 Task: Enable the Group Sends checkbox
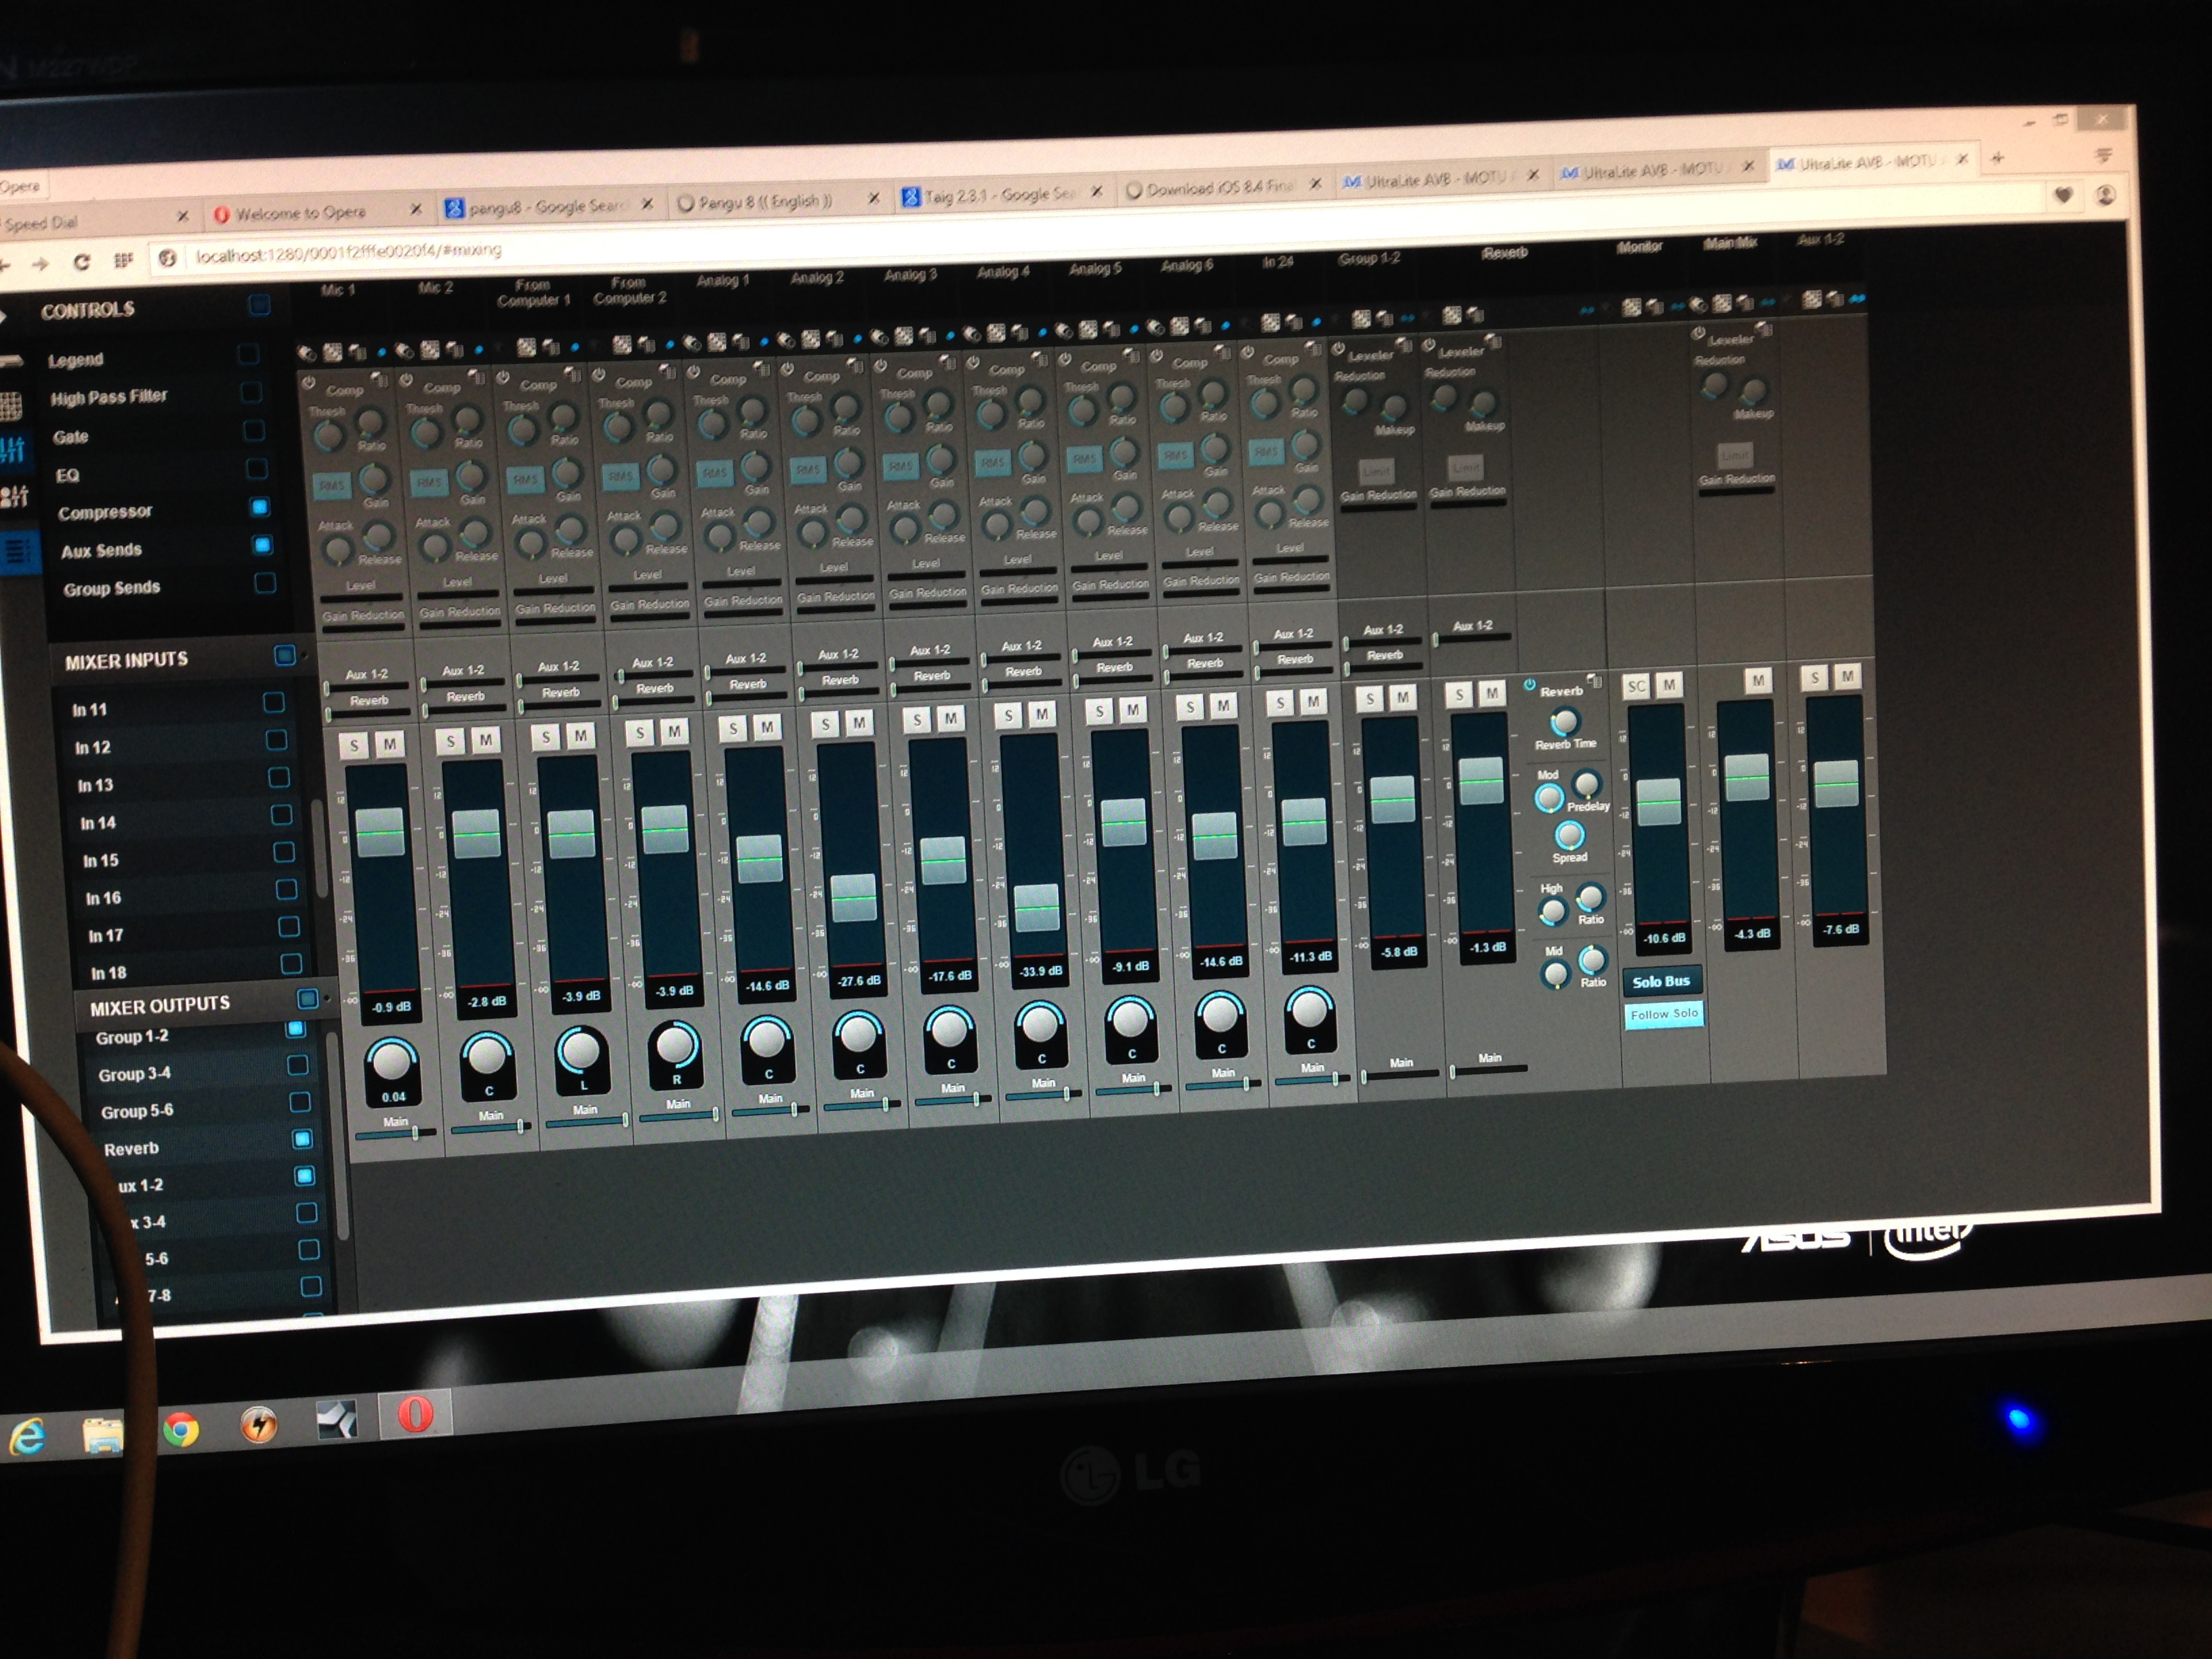pyautogui.click(x=265, y=582)
